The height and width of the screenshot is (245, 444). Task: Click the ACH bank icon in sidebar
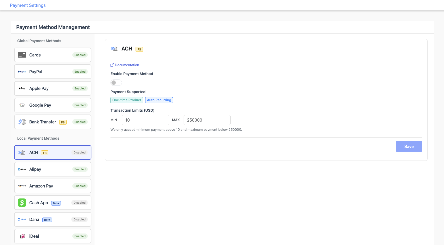[x=22, y=152]
